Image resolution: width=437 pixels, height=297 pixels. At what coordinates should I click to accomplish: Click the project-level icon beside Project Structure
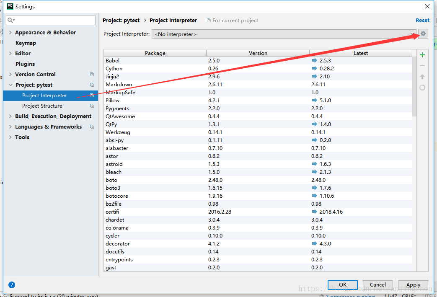click(x=92, y=106)
